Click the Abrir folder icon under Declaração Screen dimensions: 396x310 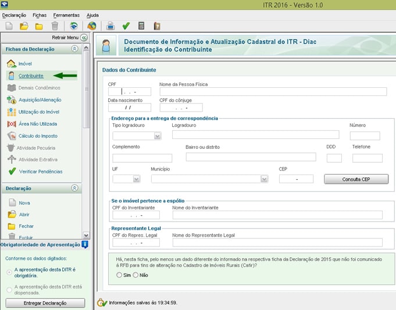click(x=12, y=215)
